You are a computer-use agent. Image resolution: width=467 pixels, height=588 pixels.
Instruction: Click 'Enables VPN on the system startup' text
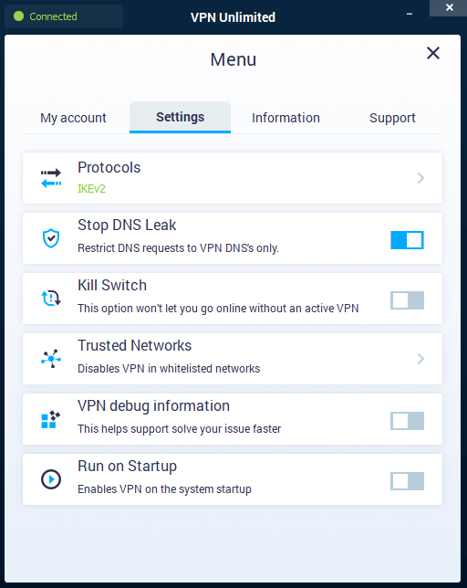(164, 489)
